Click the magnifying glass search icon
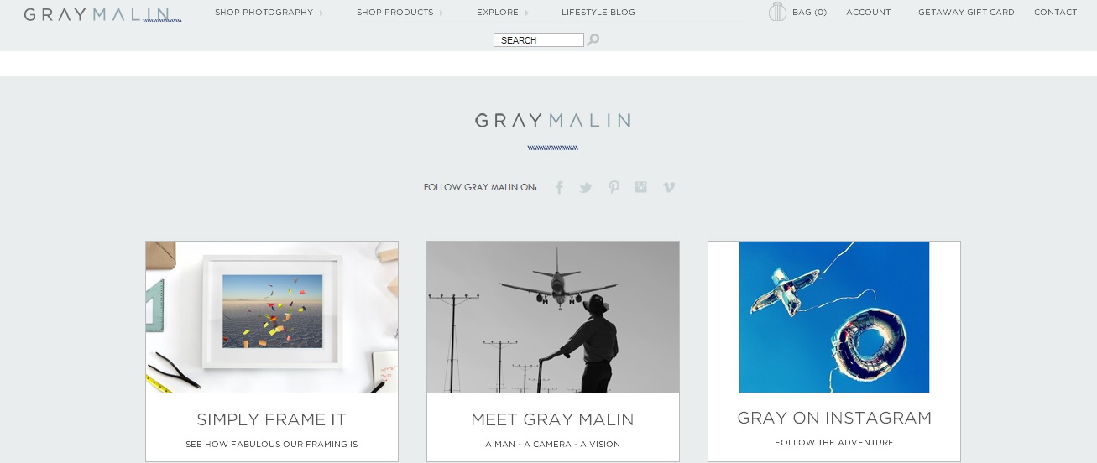 coord(593,39)
